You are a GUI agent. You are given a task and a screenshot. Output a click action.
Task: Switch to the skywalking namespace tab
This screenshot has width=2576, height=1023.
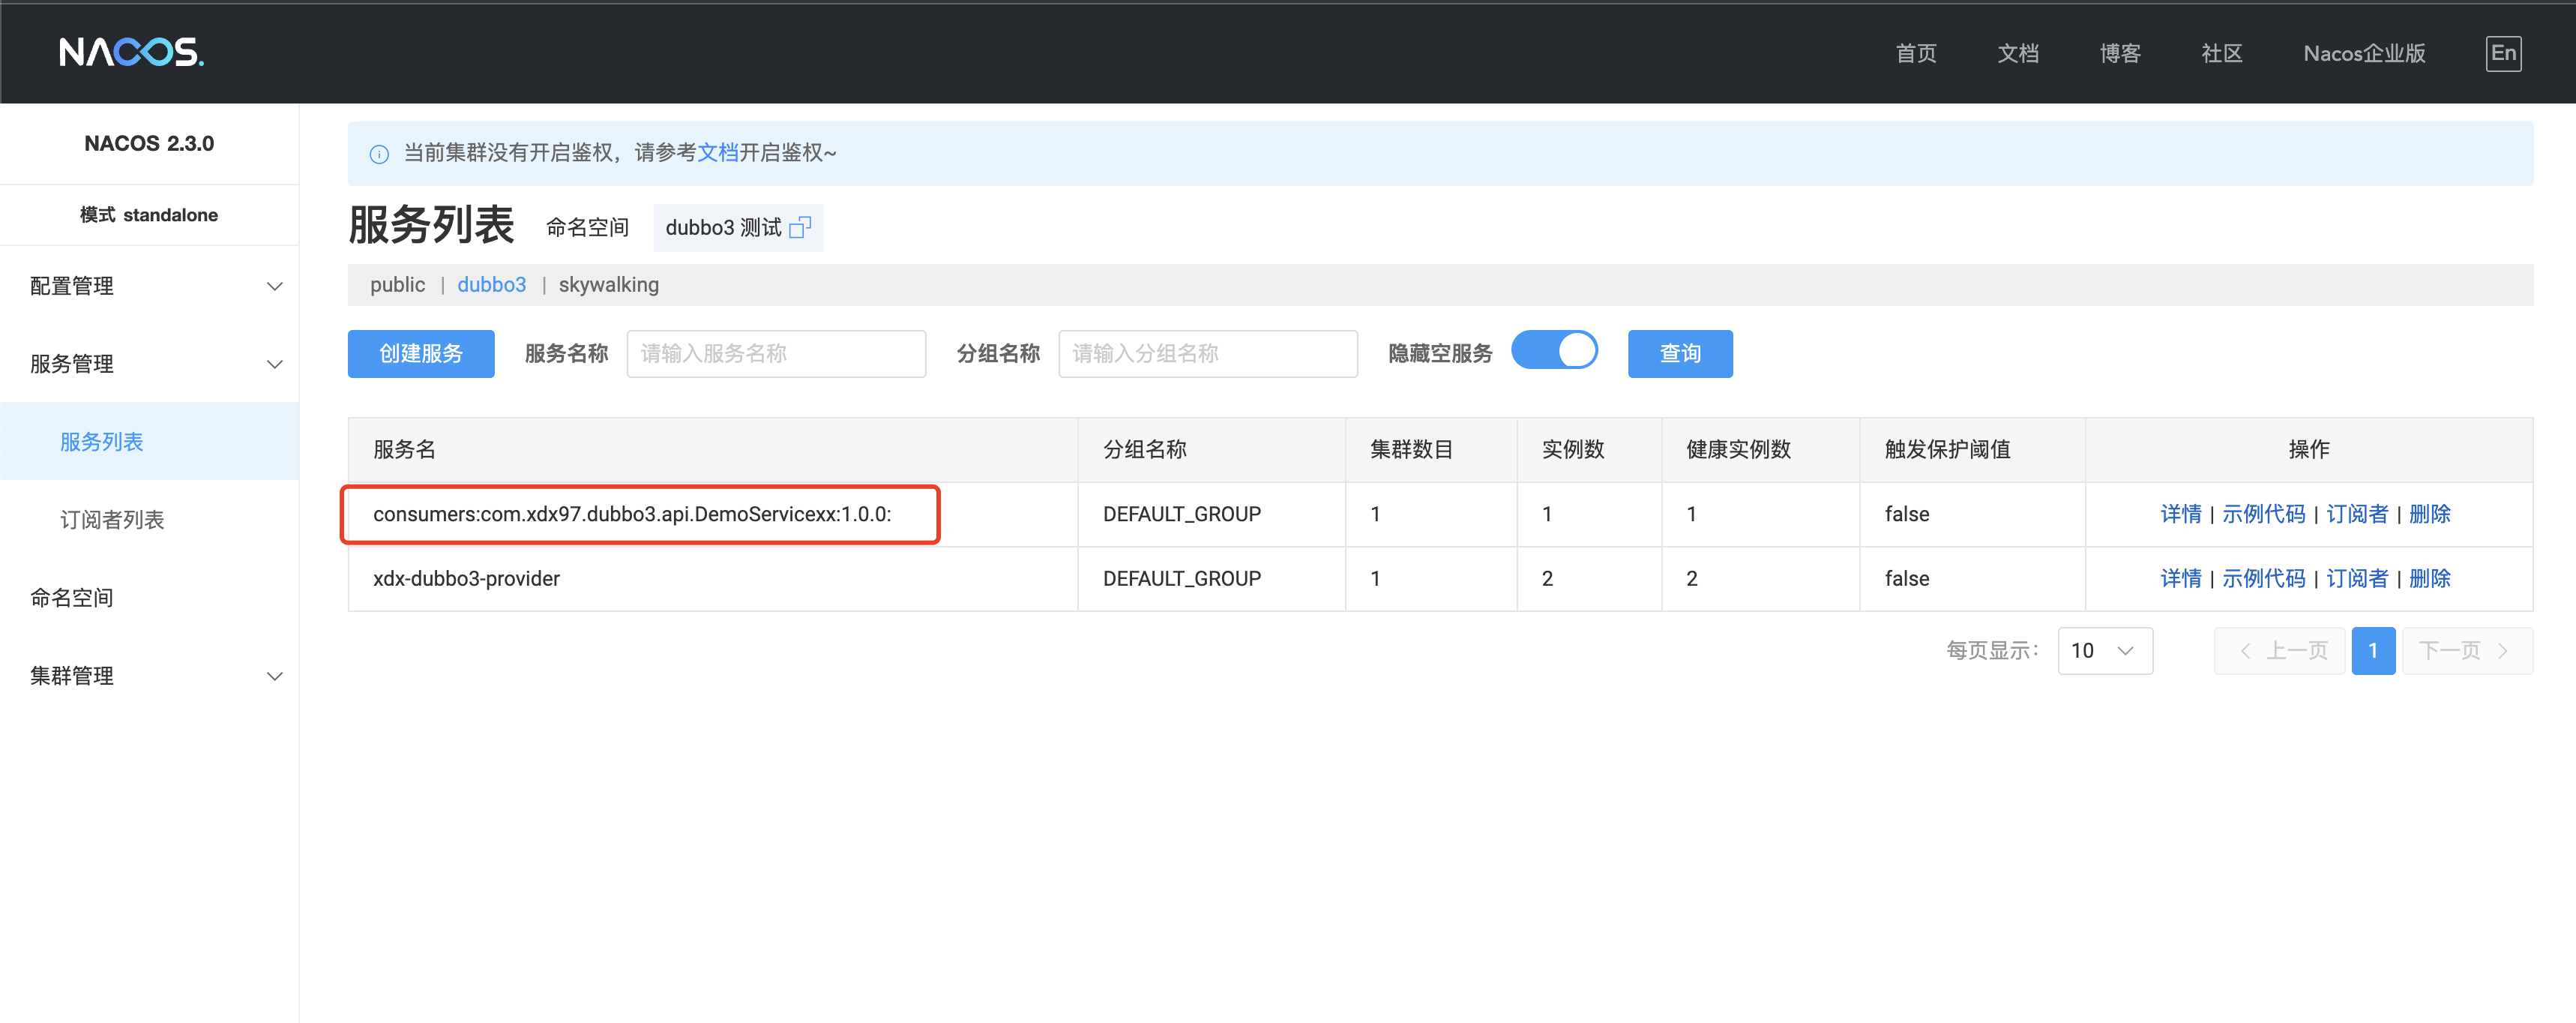[x=608, y=285]
